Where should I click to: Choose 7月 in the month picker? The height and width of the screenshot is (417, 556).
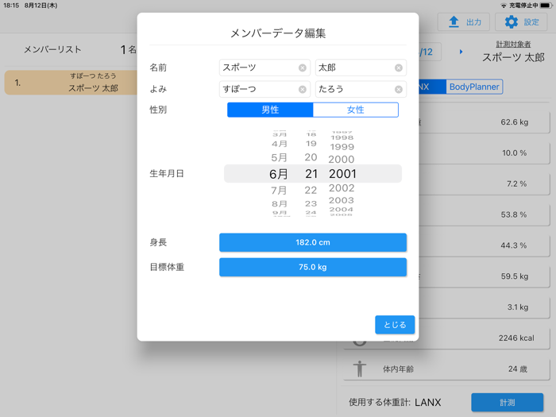coord(279,191)
